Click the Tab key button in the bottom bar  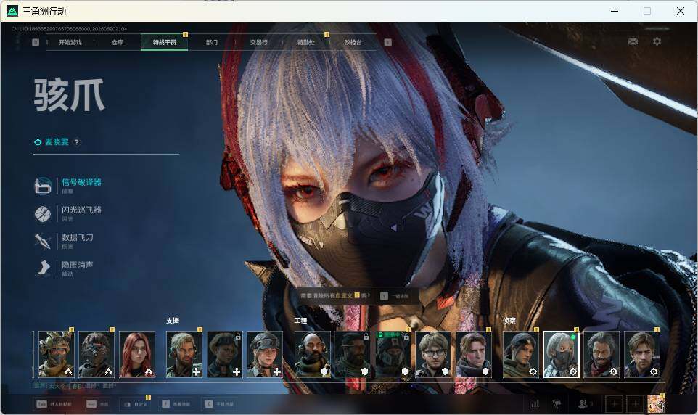(x=54, y=404)
